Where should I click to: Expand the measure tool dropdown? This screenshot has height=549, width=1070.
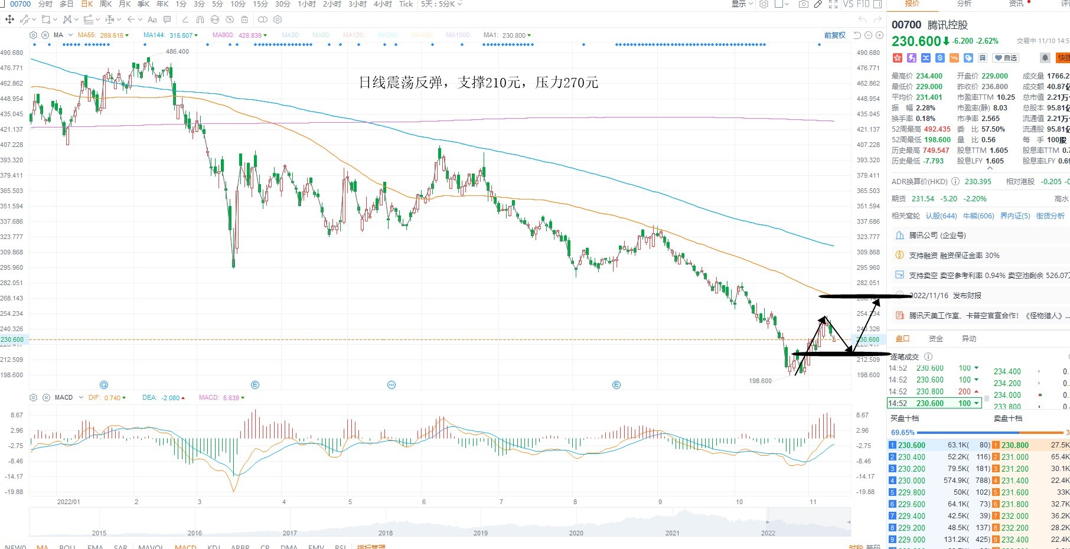pos(119,19)
